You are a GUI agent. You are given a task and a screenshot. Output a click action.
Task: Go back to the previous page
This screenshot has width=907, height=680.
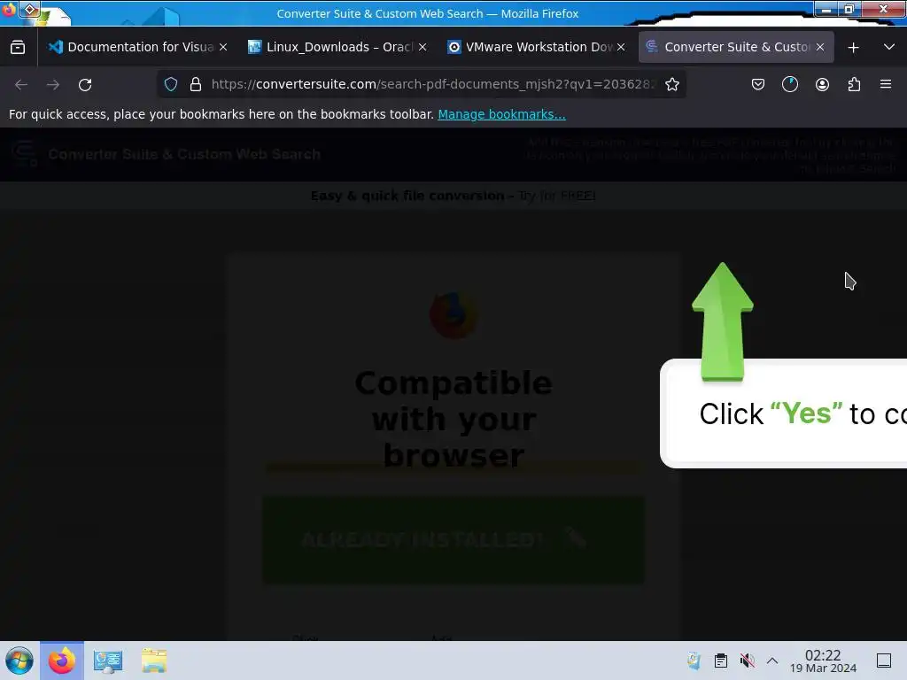[21, 84]
